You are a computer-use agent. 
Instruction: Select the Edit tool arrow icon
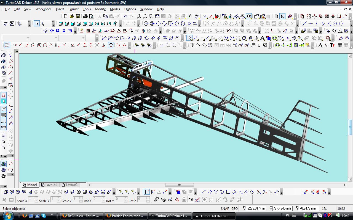pos(43,23)
